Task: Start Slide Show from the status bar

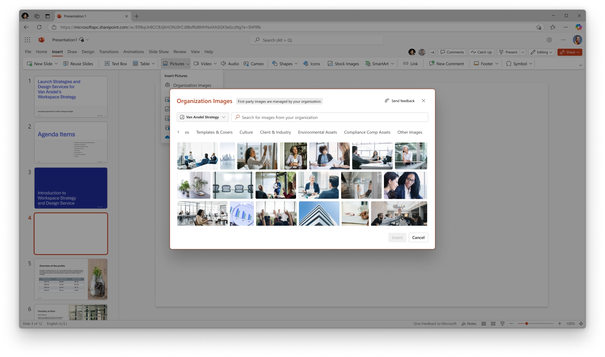Action: [x=502, y=323]
